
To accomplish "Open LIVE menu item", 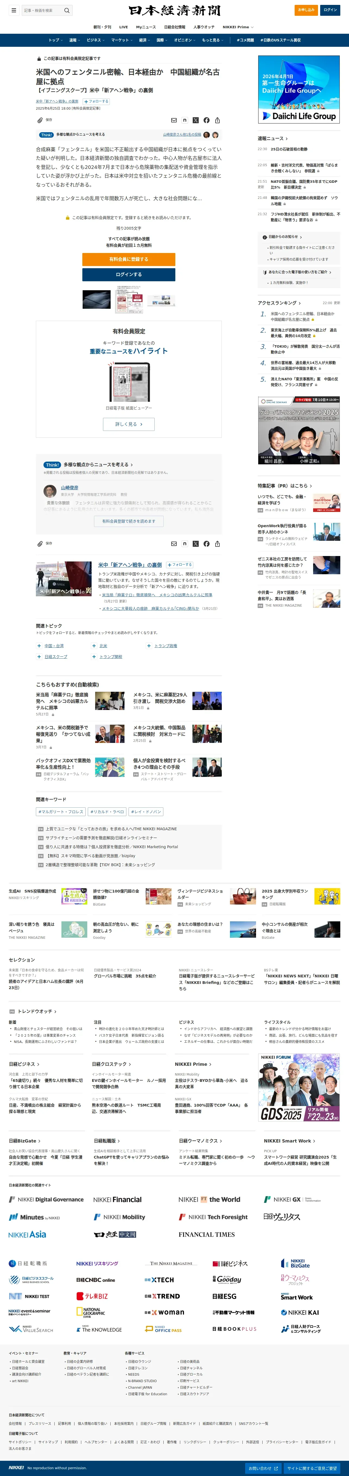I will 124,27.
